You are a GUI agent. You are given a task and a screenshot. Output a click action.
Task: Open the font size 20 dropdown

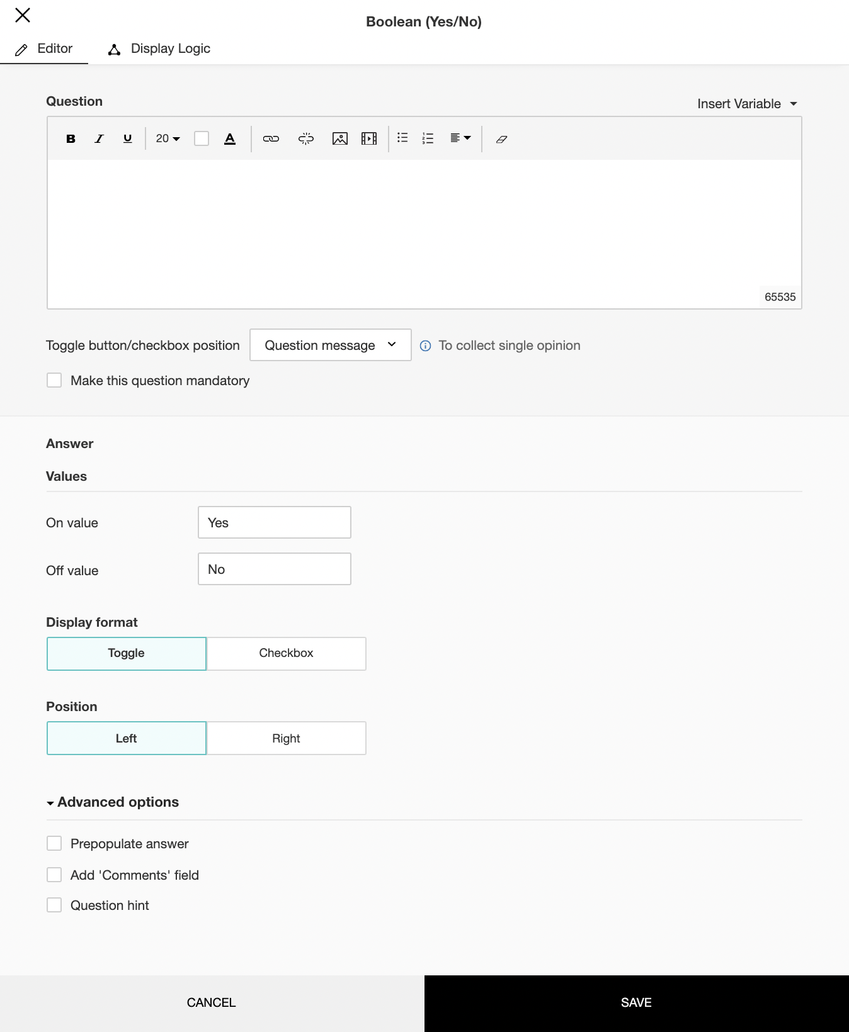click(168, 138)
